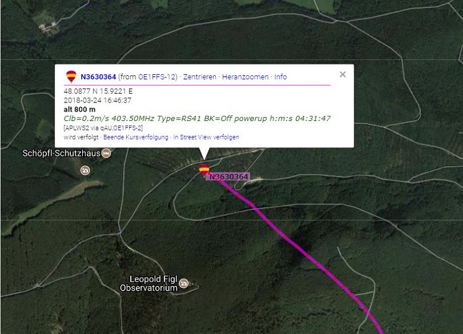Click the Leopold Figl Observatorium camera icon

(183, 283)
